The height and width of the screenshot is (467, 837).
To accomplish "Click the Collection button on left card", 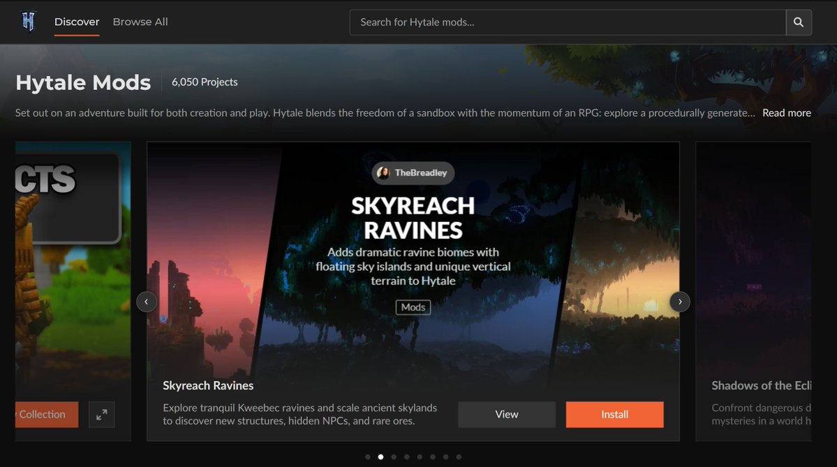I will pos(47,415).
